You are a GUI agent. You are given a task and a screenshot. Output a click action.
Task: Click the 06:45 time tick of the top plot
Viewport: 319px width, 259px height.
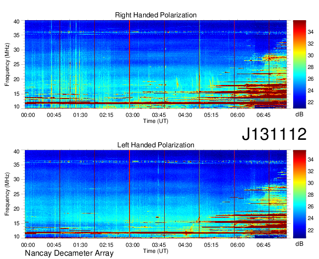tap(264, 115)
